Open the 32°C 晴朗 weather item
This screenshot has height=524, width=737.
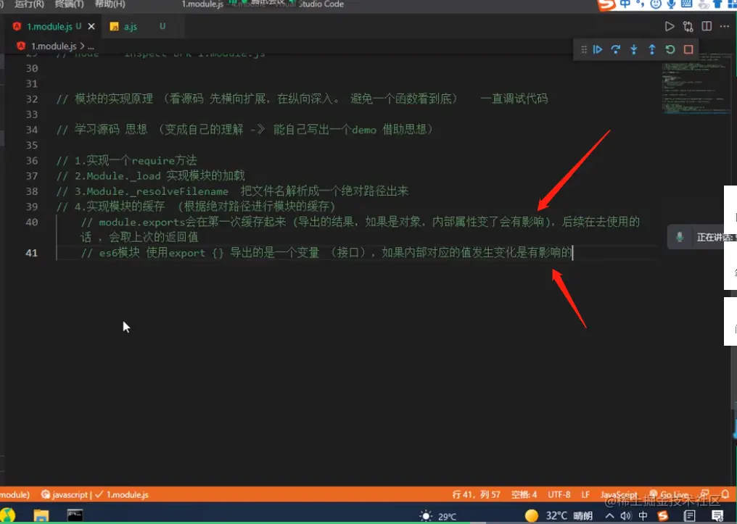tap(559, 515)
